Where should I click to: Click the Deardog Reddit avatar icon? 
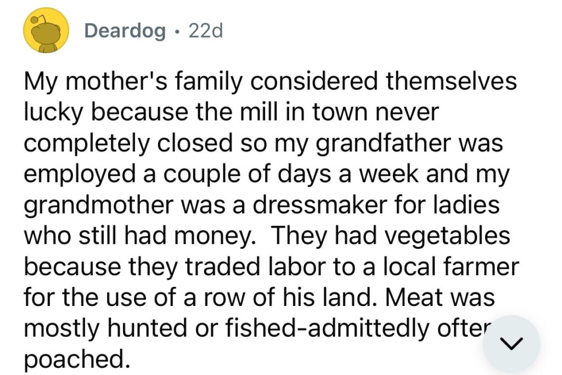(x=46, y=32)
